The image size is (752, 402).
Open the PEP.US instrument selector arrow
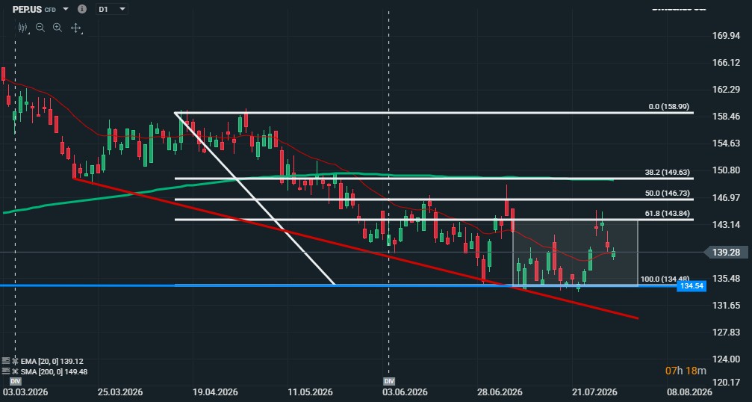(66, 9)
